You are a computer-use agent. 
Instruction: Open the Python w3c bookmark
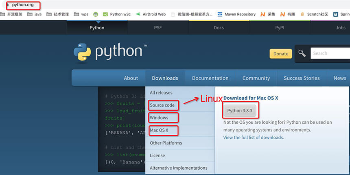[117, 14]
